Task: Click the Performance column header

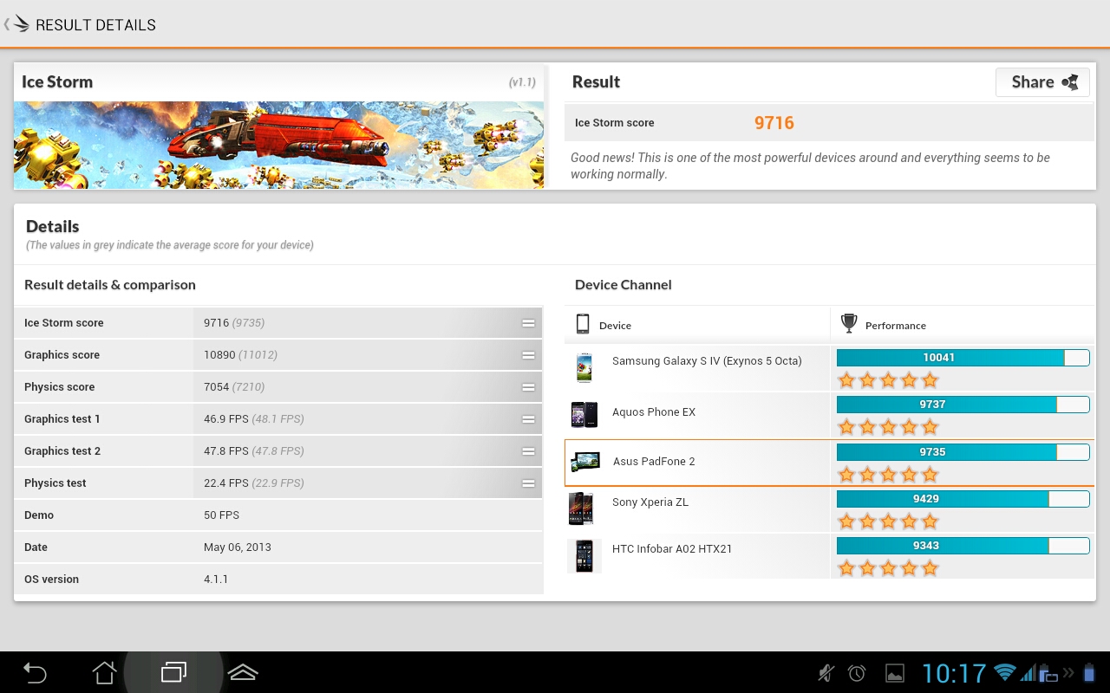Action: click(x=896, y=326)
